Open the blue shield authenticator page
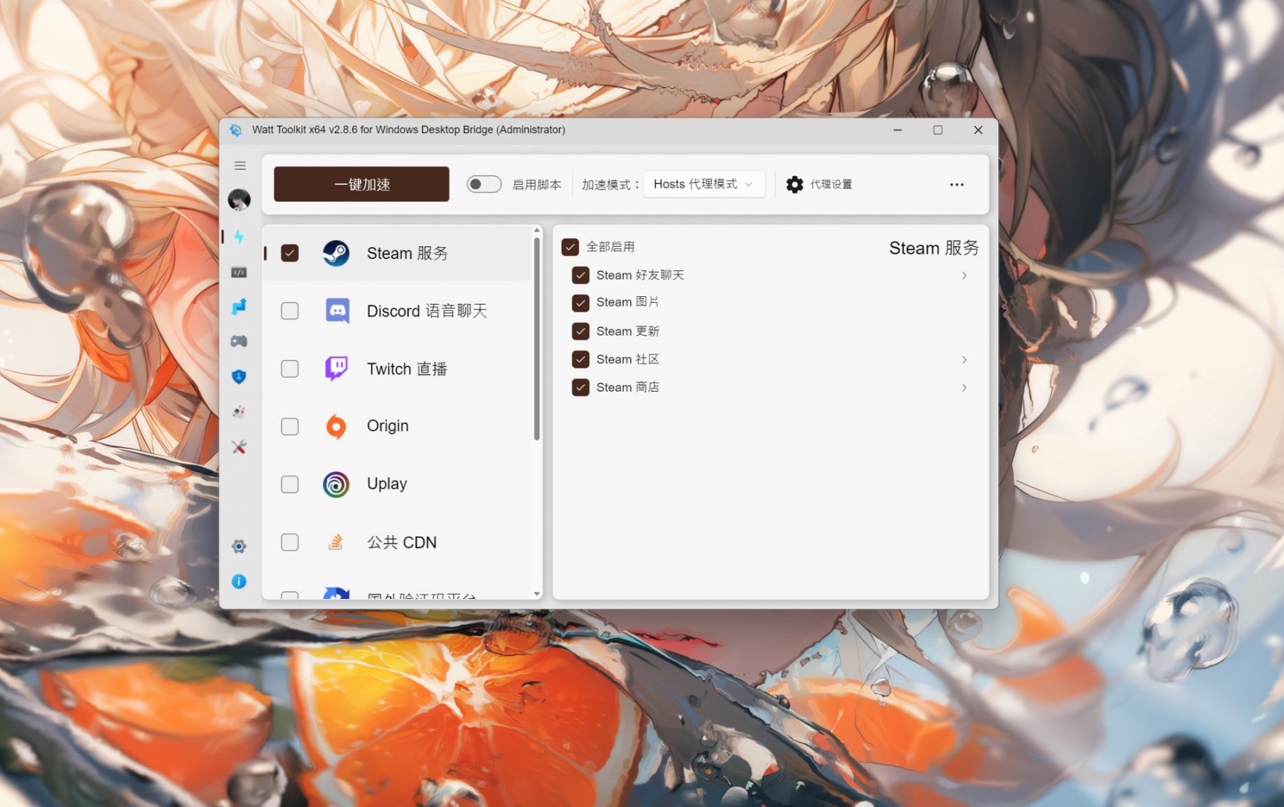Image resolution: width=1284 pixels, height=807 pixels. [x=239, y=376]
